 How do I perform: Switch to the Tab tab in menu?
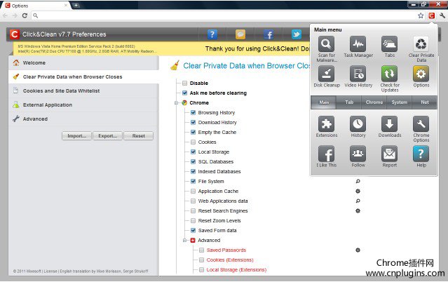click(349, 102)
